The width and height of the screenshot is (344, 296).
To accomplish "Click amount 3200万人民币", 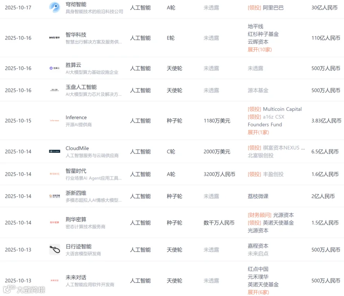I will point(219,174).
